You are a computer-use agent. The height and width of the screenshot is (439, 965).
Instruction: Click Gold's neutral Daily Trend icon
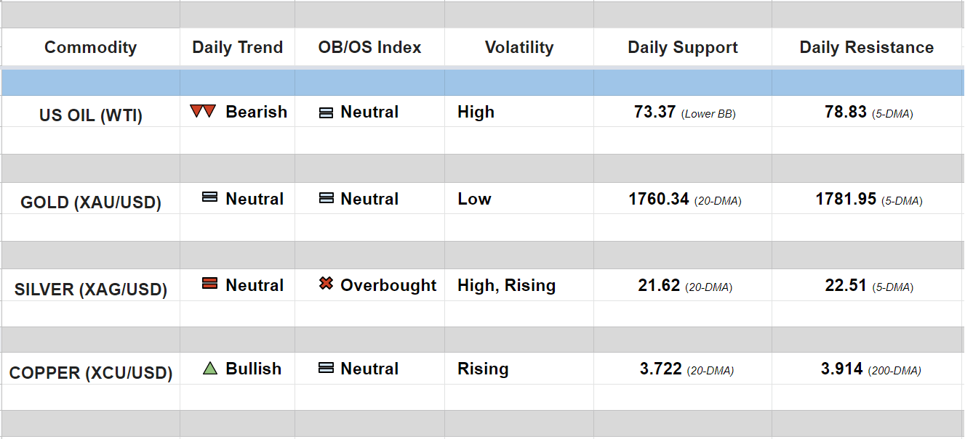coord(209,197)
